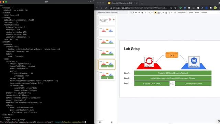
Task: Choose the line tool
Action: click(x=169, y=13)
